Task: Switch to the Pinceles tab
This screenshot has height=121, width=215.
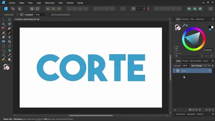Action: click(x=185, y=61)
